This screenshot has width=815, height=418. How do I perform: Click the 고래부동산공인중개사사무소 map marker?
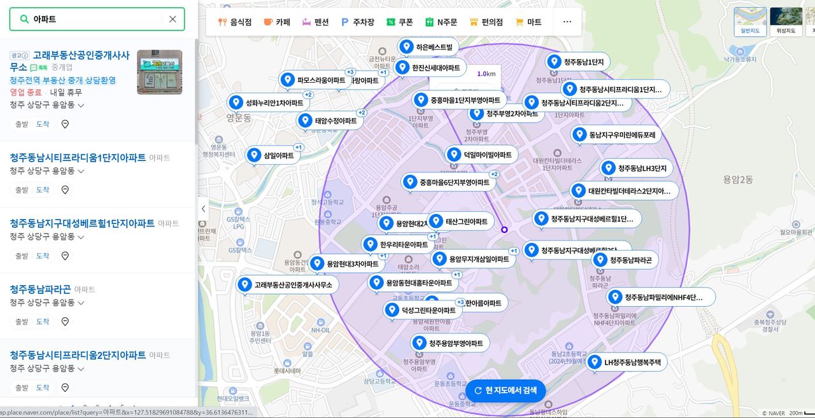pos(287,285)
